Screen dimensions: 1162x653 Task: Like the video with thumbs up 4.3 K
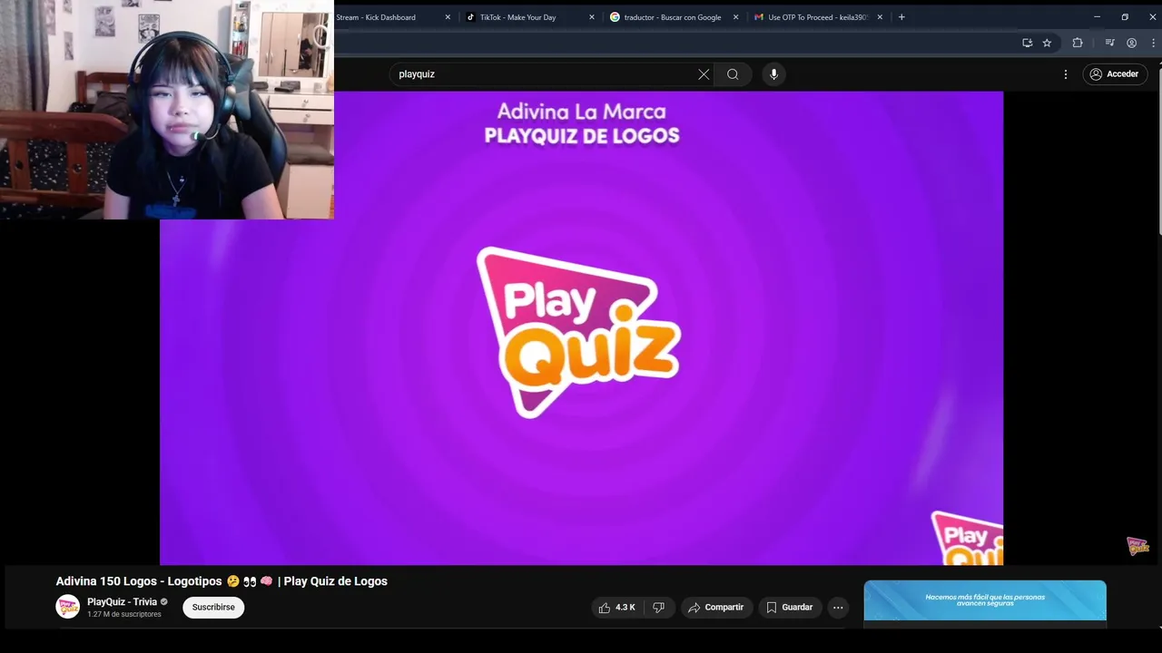pos(617,608)
